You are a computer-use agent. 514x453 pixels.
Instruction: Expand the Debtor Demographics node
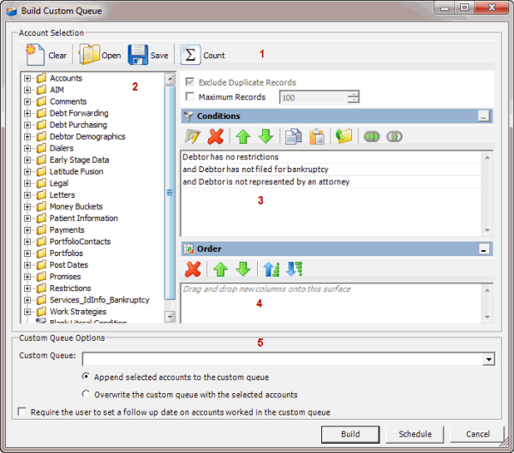pos(27,137)
